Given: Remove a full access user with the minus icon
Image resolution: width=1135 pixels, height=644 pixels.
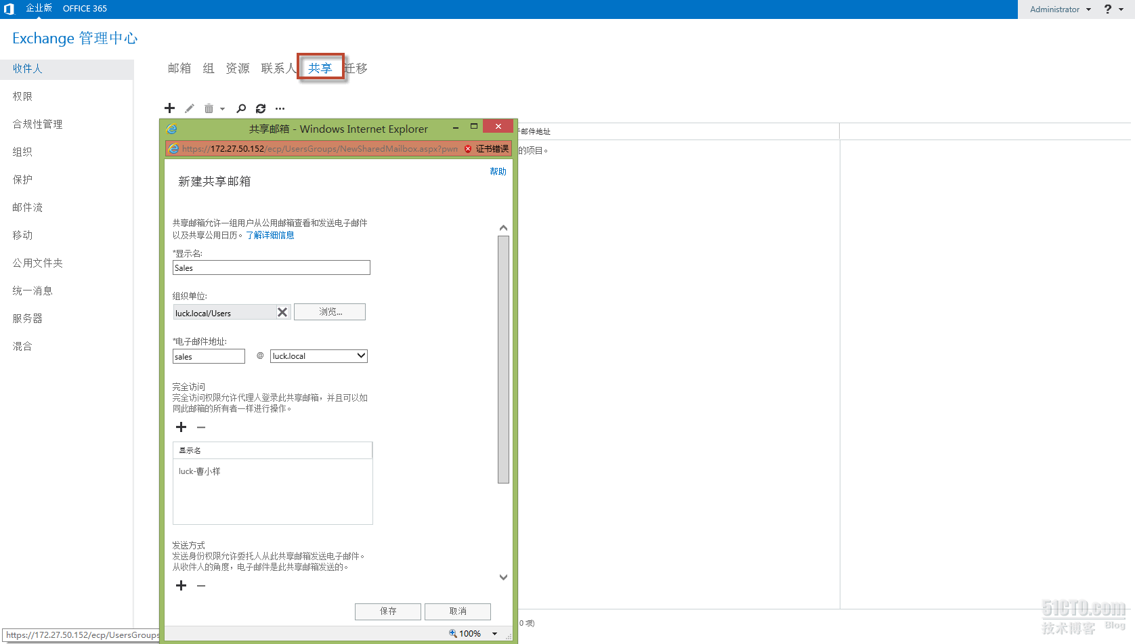Looking at the screenshot, I should [201, 427].
